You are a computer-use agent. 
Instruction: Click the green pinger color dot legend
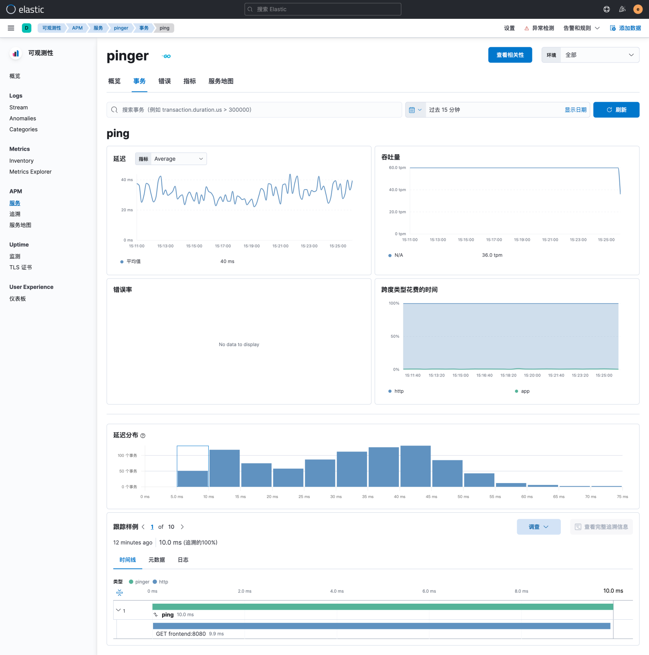click(131, 582)
